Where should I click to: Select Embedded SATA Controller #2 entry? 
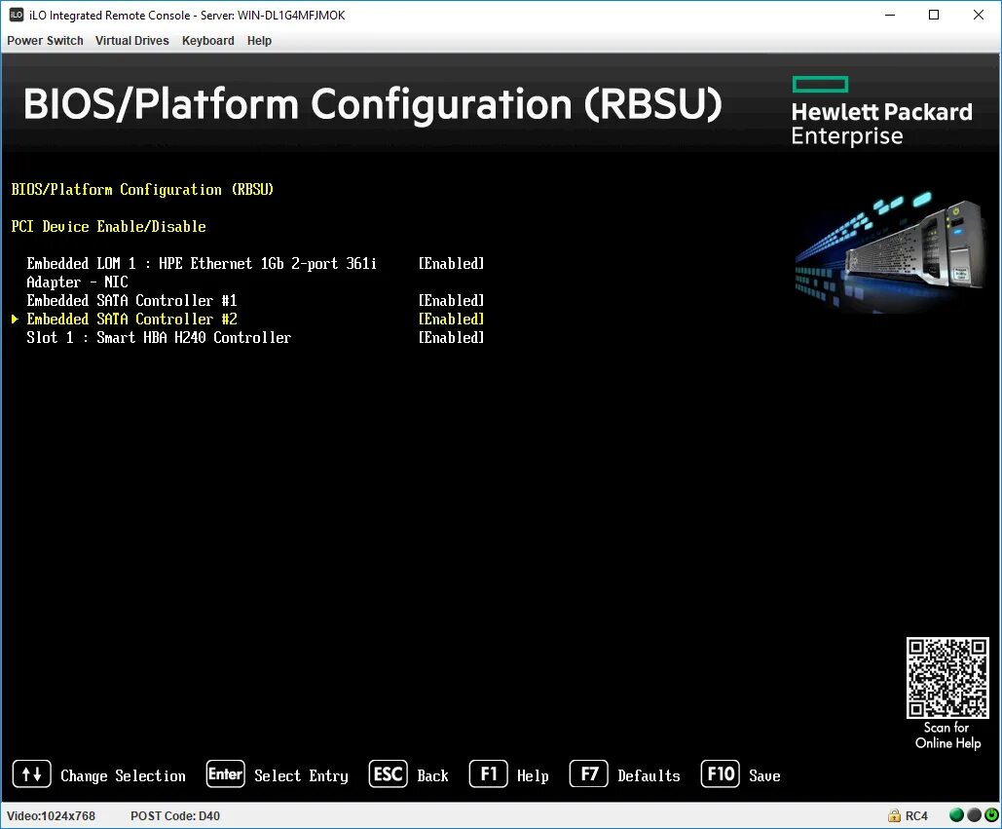click(x=131, y=319)
